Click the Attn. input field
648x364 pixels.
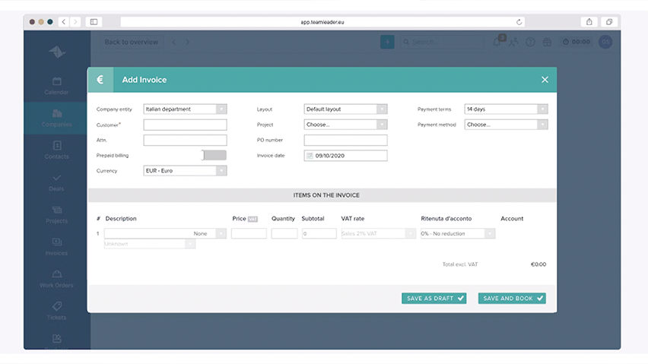pos(185,140)
